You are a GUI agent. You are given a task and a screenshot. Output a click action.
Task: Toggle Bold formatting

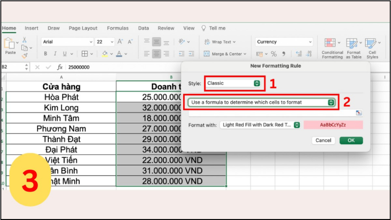coord(44,54)
